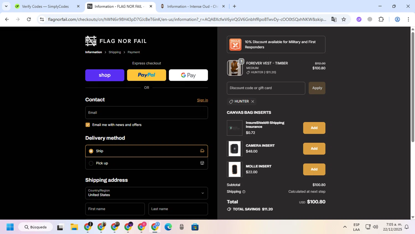Viewport: 415px width, 234px height.
Task: Click the Total Savings tag icon
Action: [x=229, y=209]
